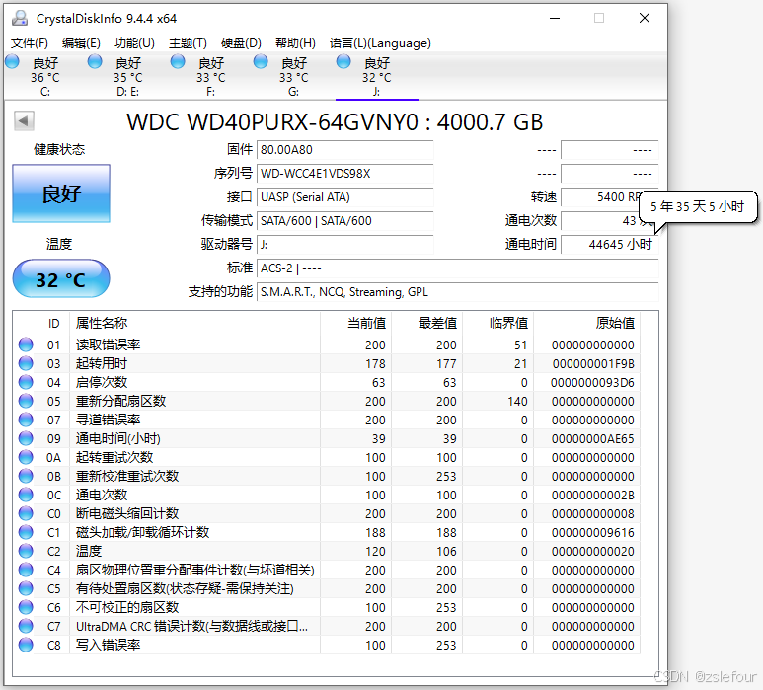Click the raw value 00000000AE65
Viewport: 763px width, 690px height.
click(x=592, y=439)
